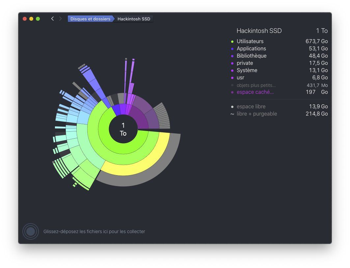Image resolution: width=350 pixels, height=268 pixels.
Task: Select the usr folder entry
Action: coord(240,78)
